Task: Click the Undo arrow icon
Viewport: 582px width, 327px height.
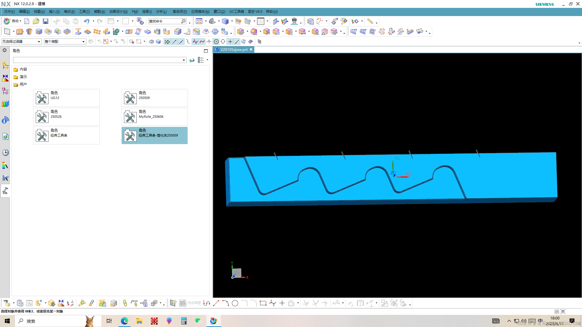Action: pyautogui.click(x=87, y=21)
